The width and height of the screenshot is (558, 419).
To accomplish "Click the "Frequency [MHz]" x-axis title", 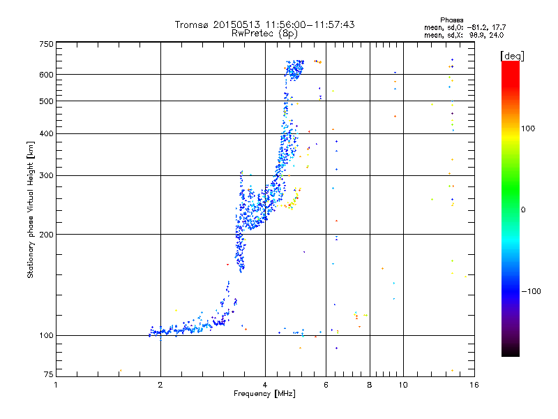I will tap(264, 394).
